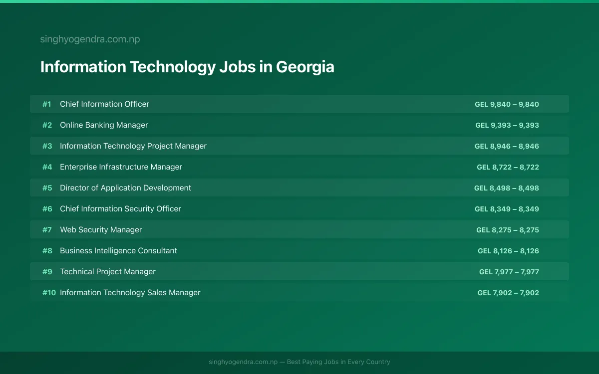Screen dimensions: 599x374
Task: Click the #9 rank number
Action: click(x=47, y=272)
